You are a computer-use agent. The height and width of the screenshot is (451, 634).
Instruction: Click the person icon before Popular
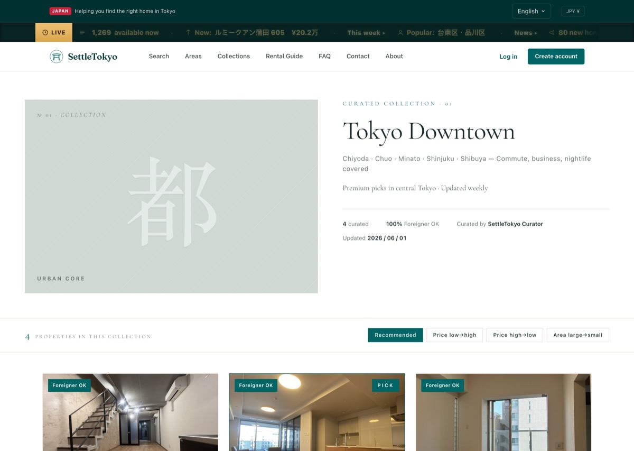400,33
